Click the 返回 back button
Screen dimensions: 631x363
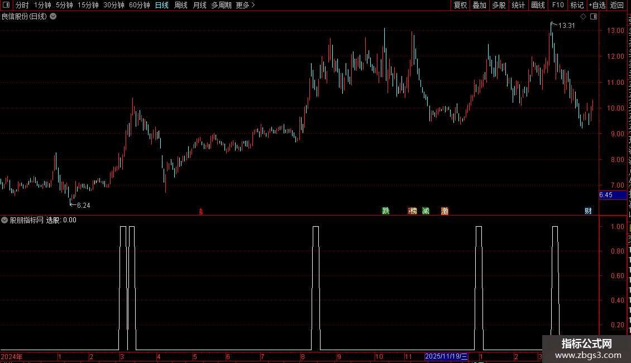(616, 5)
